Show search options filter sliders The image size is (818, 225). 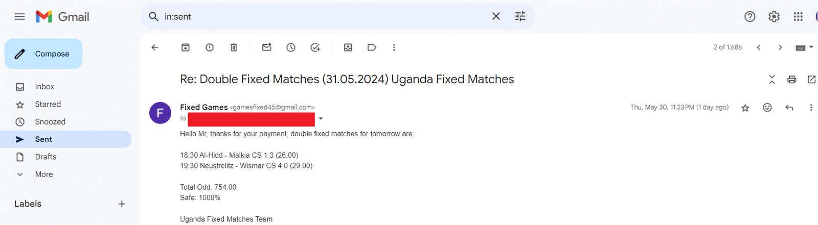pyautogui.click(x=520, y=17)
